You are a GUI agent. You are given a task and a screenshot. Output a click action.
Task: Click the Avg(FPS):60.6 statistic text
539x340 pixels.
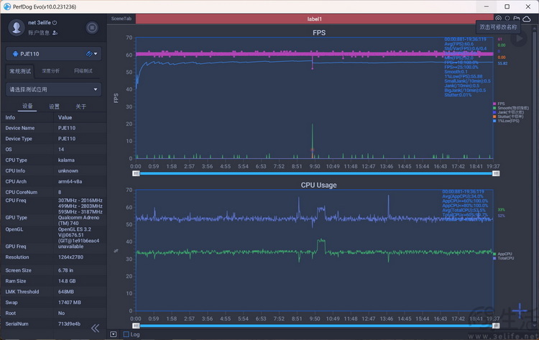point(459,44)
